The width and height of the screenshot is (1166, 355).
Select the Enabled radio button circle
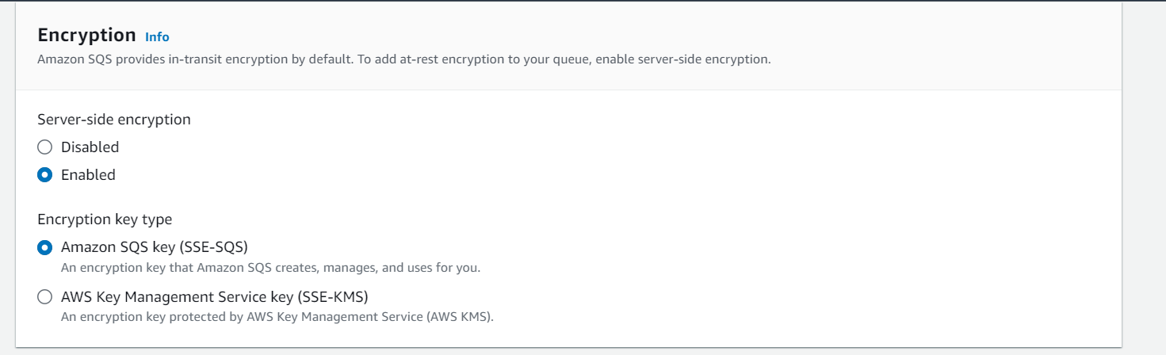pos(45,174)
